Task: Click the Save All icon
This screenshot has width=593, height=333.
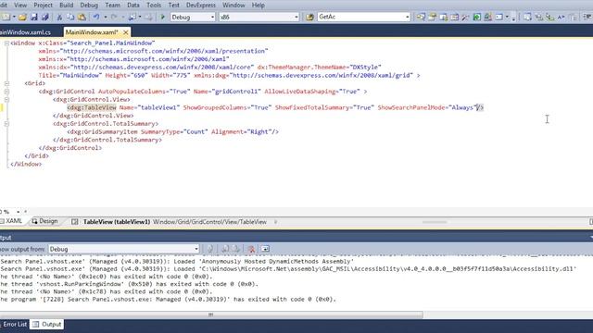Action: 45,17
